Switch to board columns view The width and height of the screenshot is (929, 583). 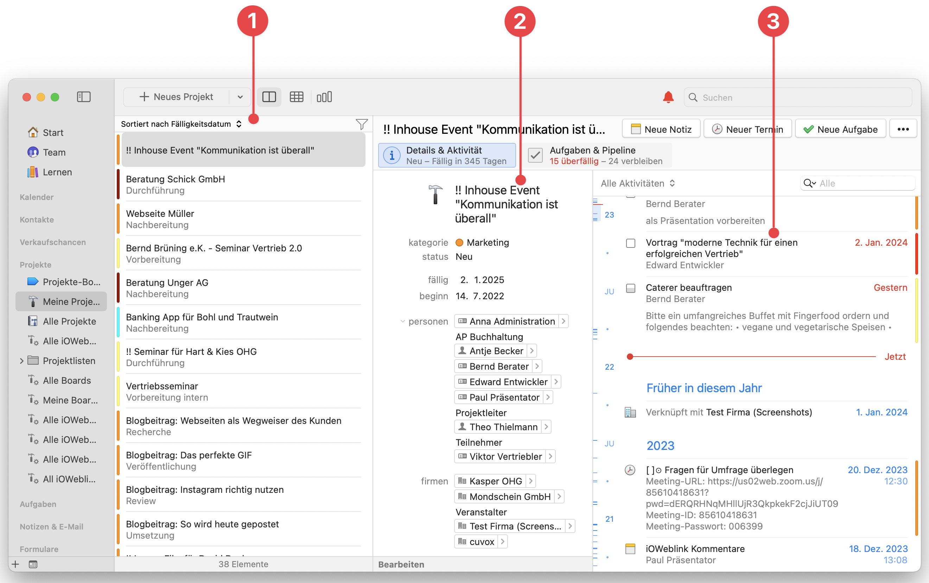324,97
